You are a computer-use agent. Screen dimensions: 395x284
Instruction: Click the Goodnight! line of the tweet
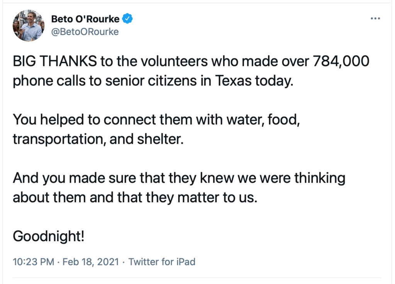point(48,236)
